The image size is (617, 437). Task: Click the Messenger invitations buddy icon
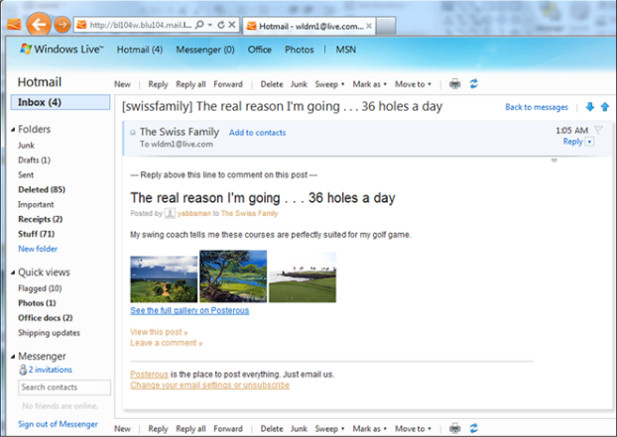pos(23,370)
